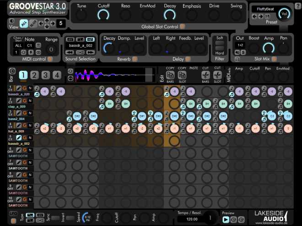The image size is (302, 226).
Task: Toggle the contrast view mode icon
Action: point(12,21)
